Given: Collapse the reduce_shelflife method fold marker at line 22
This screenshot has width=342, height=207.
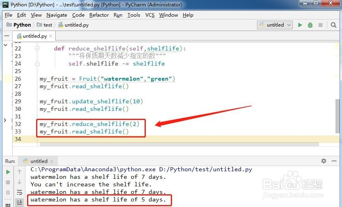Looking at the screenshot, I should click(37, 48).
